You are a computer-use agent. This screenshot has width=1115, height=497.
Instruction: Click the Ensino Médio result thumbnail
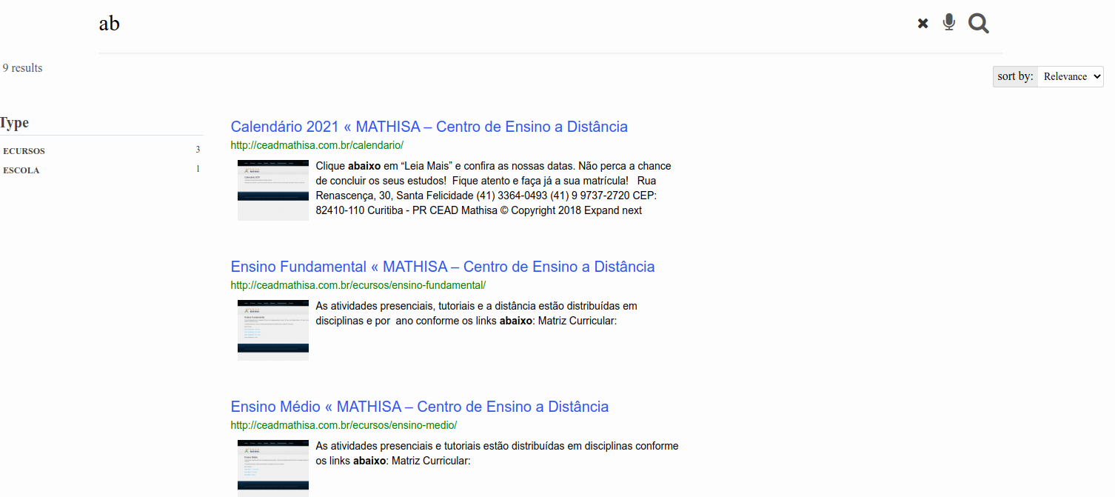click(x=272, y=467)
